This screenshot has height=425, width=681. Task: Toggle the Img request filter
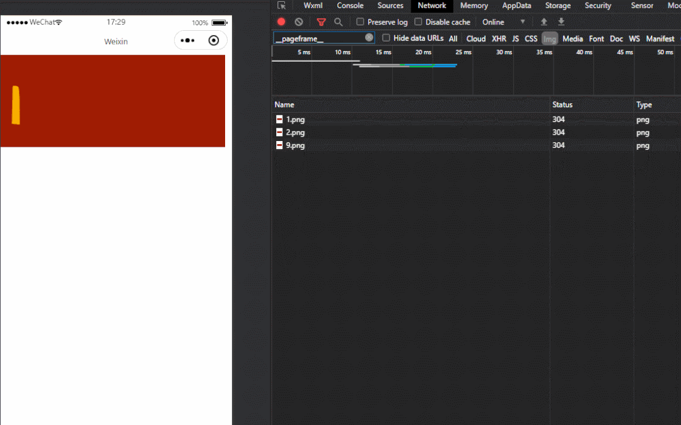click(x=549, y=38)
